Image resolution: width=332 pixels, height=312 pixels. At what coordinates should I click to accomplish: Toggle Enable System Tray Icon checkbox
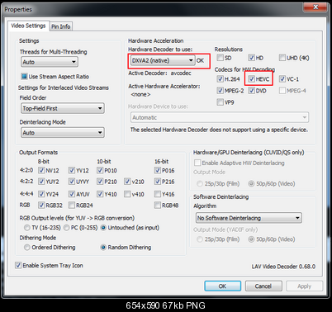click(18, 265)
